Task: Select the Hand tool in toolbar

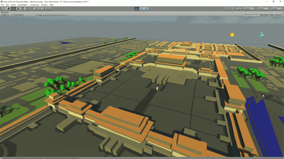Action: click(x=4, y=8)
